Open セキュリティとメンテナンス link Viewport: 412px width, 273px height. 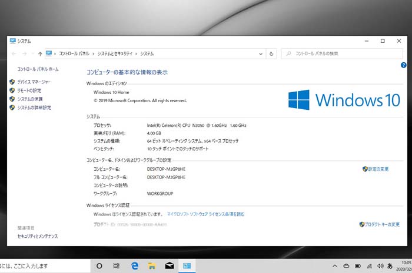click(x=38, y=237)
